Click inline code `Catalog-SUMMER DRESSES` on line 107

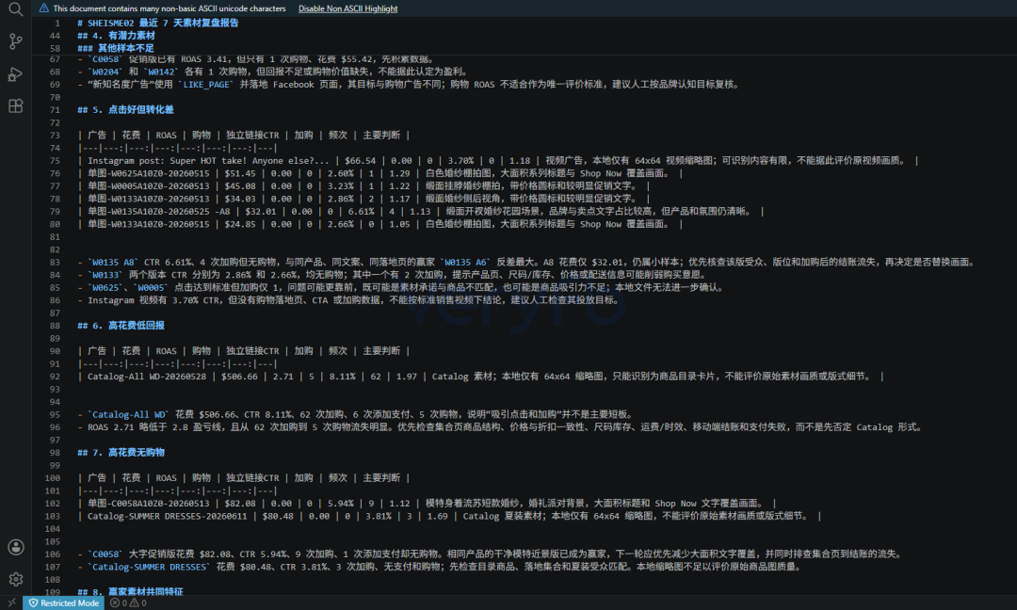coord(149,567)
